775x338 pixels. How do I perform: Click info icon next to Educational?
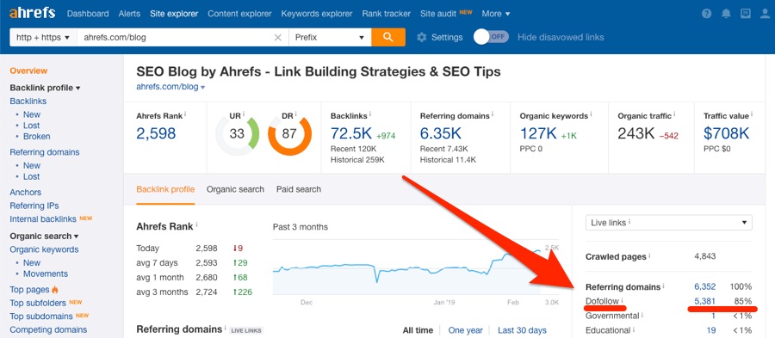(634, 329)
